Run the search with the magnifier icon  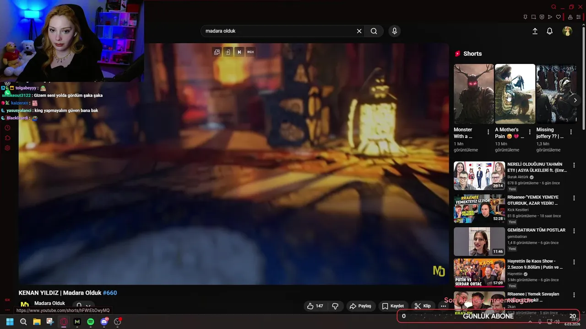[374, 31]
